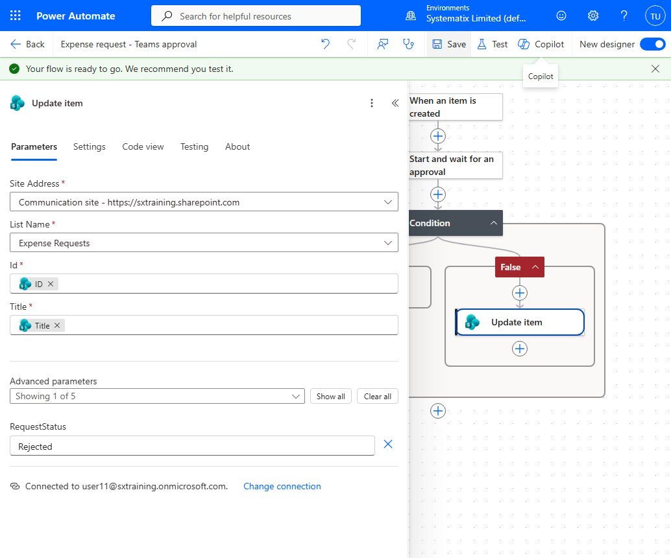Open the Copilot pane

tap(541, 44)
